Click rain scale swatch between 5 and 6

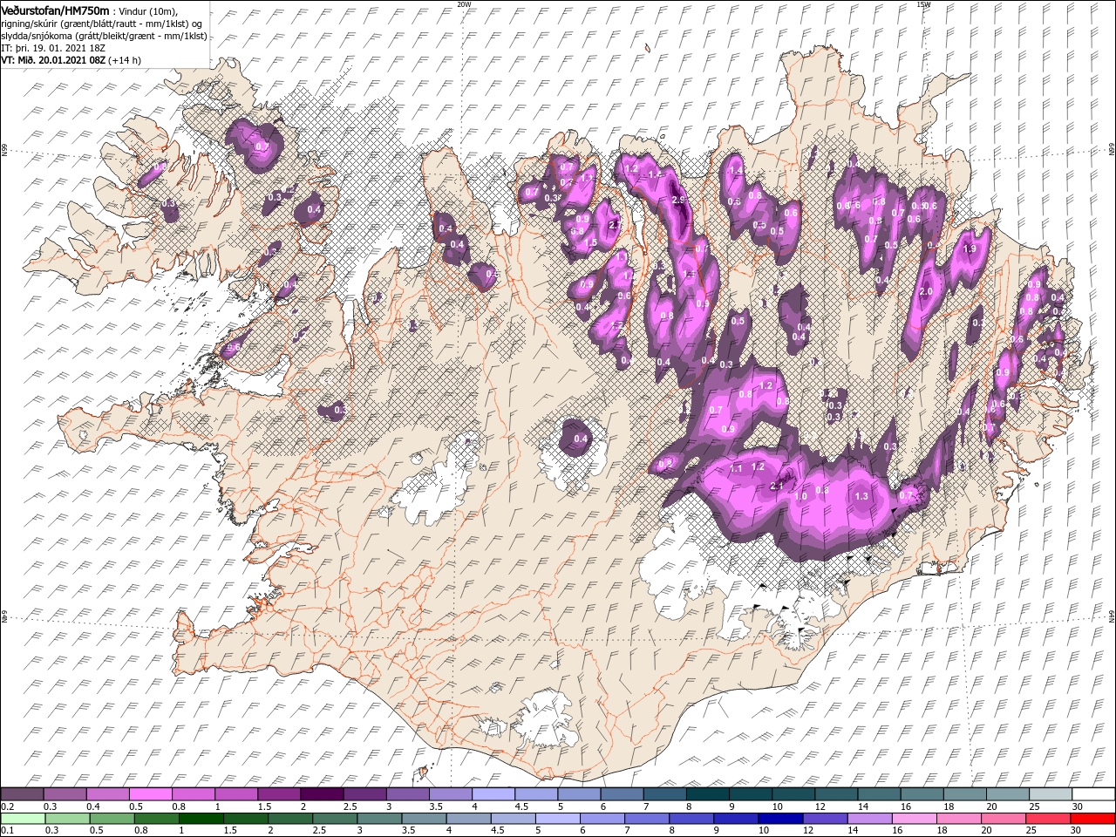click(557, 819)
